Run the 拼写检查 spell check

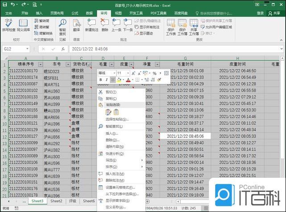pos(8,25)
